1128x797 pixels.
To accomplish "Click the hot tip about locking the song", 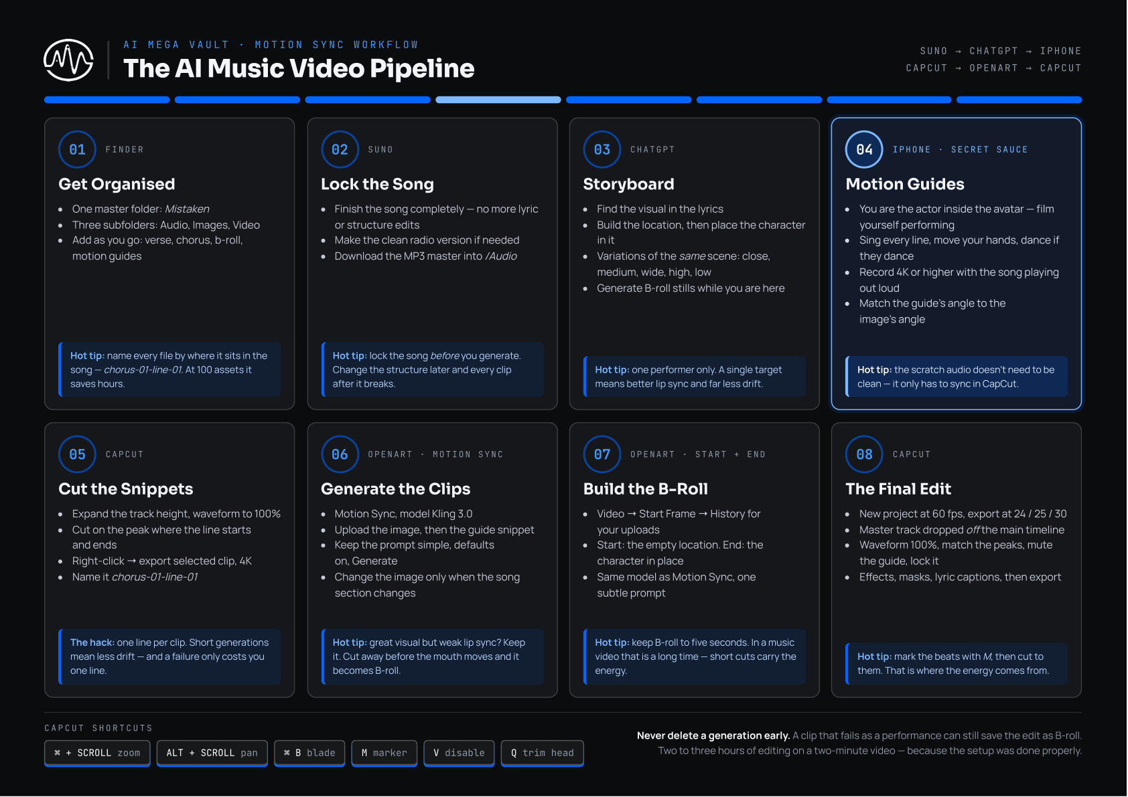I will 433,369.
